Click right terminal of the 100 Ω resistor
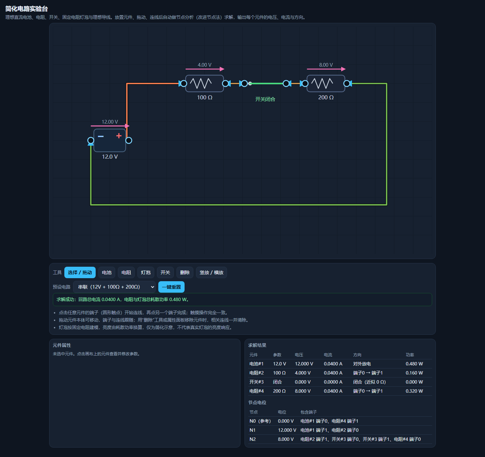The width and height of the screenshot is (485, 457). point(225,84)
